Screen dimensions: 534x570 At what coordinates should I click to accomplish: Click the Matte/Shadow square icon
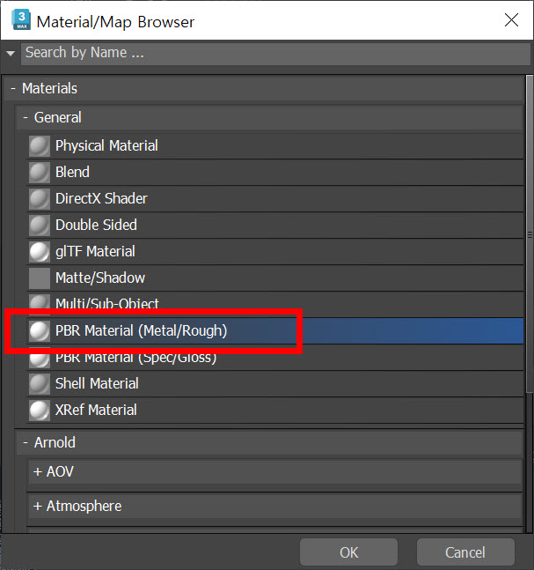(x=40, y=278)
